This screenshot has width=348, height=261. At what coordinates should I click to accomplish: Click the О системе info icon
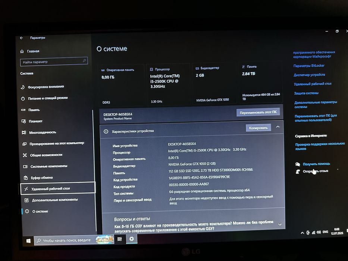[x=27, y=211]
